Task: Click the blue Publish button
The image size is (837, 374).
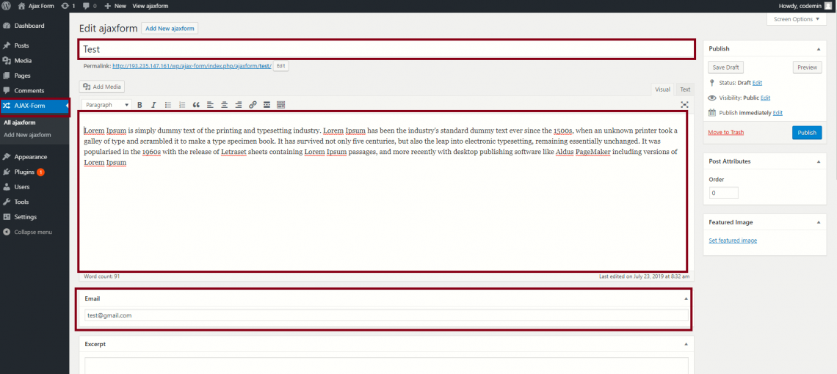Action: pos(806,133)
